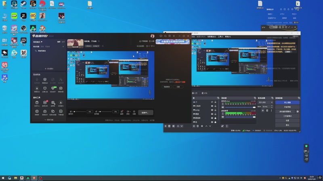Click the icon with green NEW badge
This screenshot has height=181, width=323.
click(53, 88)
